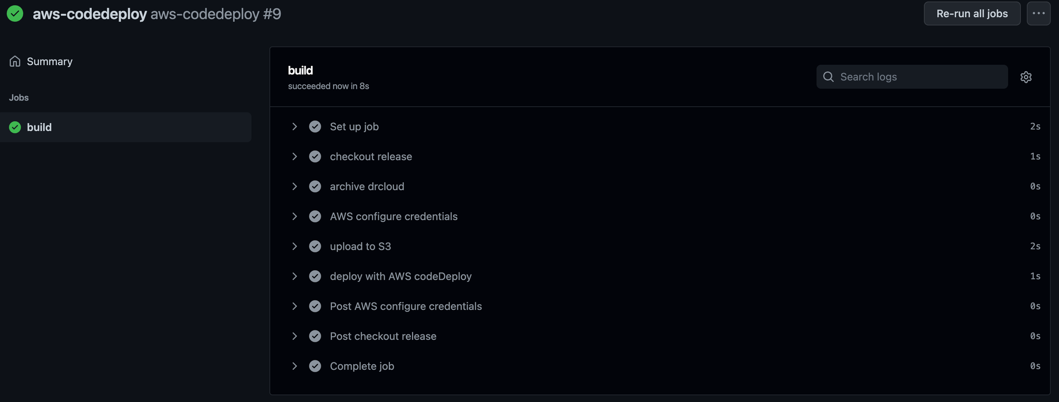Expand the Post AWS configure credentials step
Viewport: 1059px width, 402px height.
(x=294, y=306)
